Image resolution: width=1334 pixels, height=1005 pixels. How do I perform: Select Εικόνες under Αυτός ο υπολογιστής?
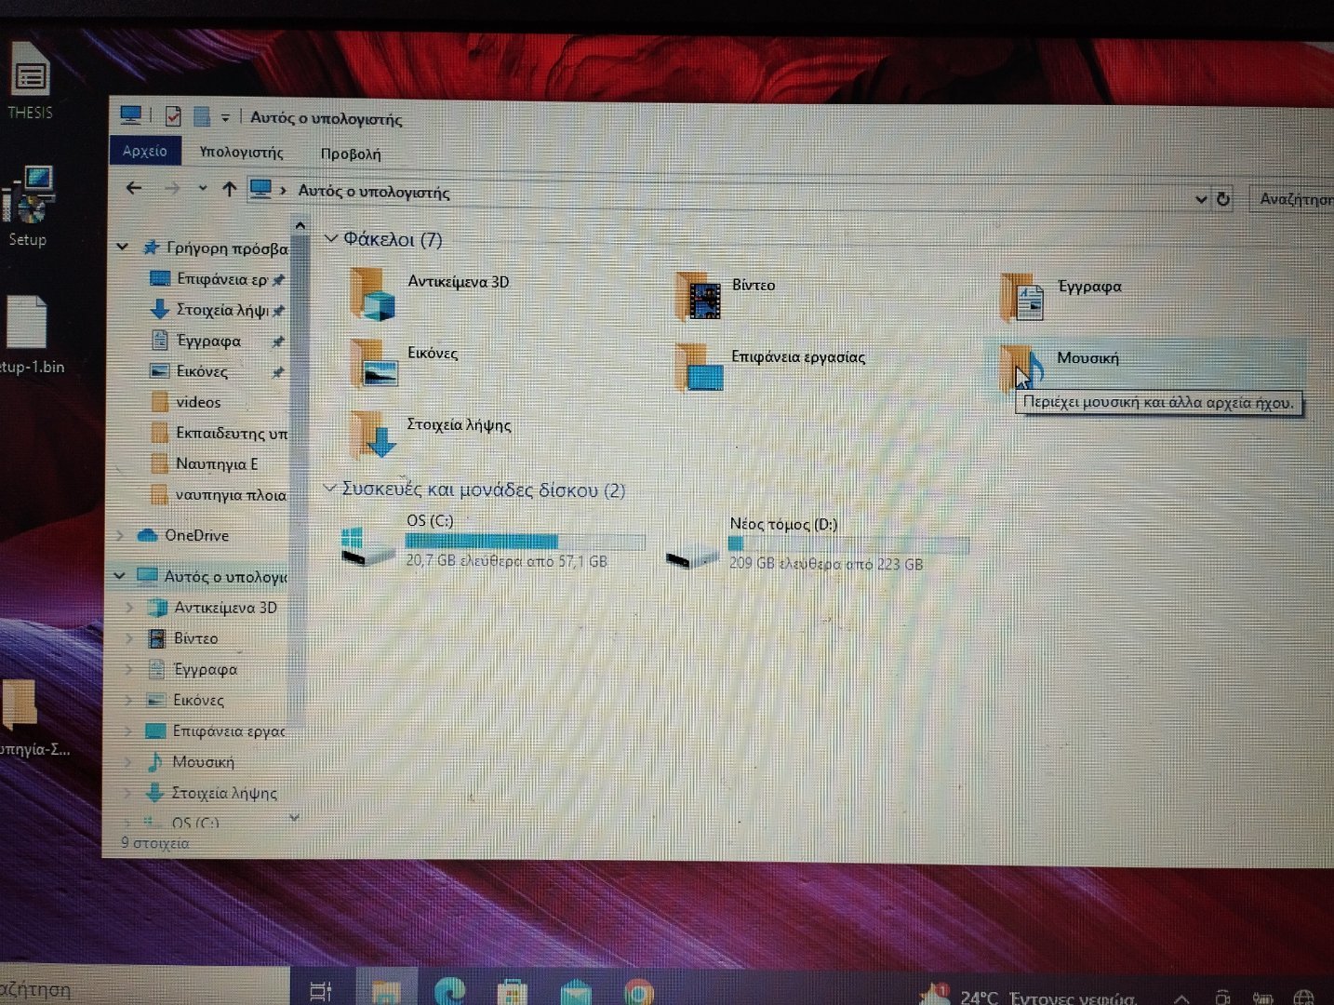[186, 700]
